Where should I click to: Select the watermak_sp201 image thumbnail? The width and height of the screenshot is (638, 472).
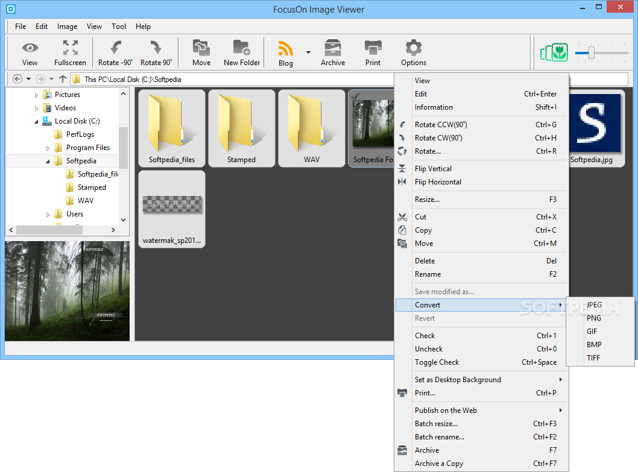172,209
